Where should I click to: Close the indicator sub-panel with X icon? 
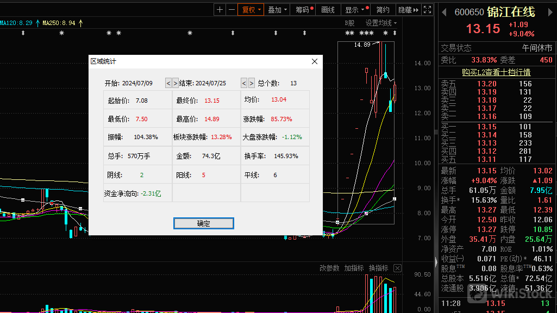397,268
